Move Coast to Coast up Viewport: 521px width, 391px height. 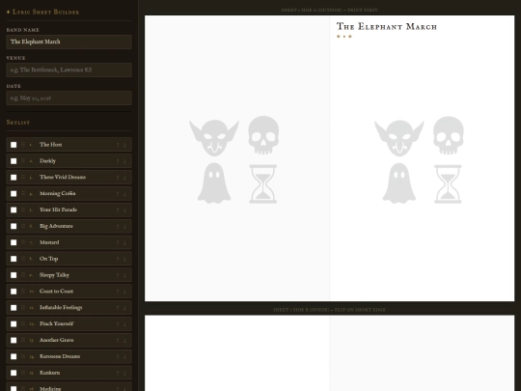tap(118, 292)
